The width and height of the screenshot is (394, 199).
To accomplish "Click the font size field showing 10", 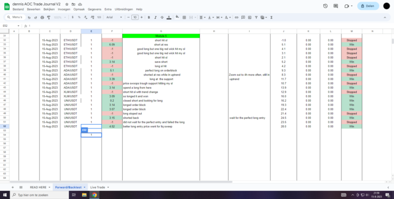I will [135, 17].
